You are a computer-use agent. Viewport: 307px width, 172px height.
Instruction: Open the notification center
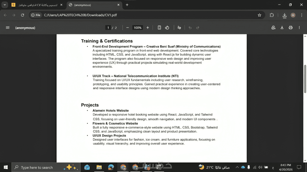[x=299, y=167]
